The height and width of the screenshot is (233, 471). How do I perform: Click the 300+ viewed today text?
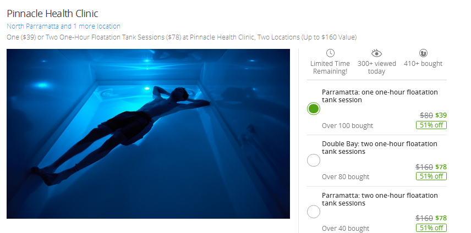pos(377,68)
